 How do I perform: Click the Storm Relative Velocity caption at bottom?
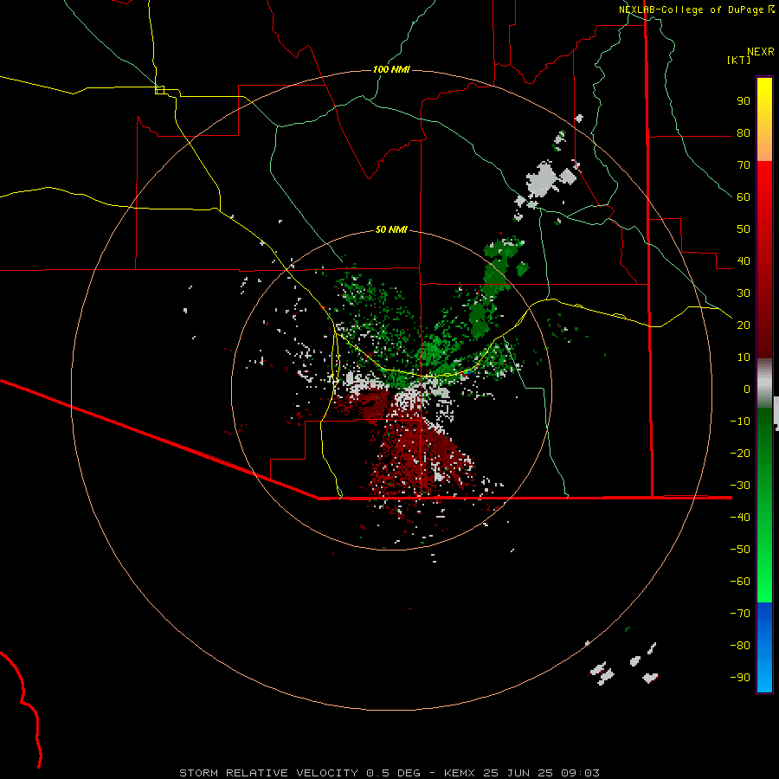(x=389, y=773)
